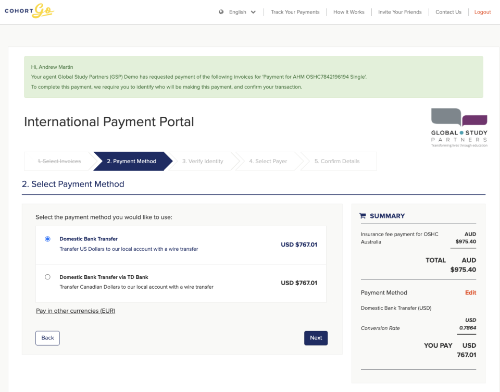Select Domestic Bank Transfer radio option

[x=48, y=239]
